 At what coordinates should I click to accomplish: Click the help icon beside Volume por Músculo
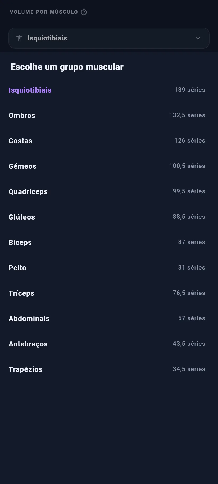coord(84,12)
